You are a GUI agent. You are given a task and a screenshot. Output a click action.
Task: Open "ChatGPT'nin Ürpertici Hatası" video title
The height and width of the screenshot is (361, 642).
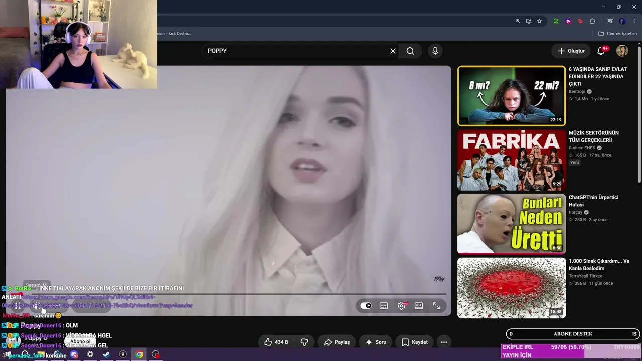593,201
